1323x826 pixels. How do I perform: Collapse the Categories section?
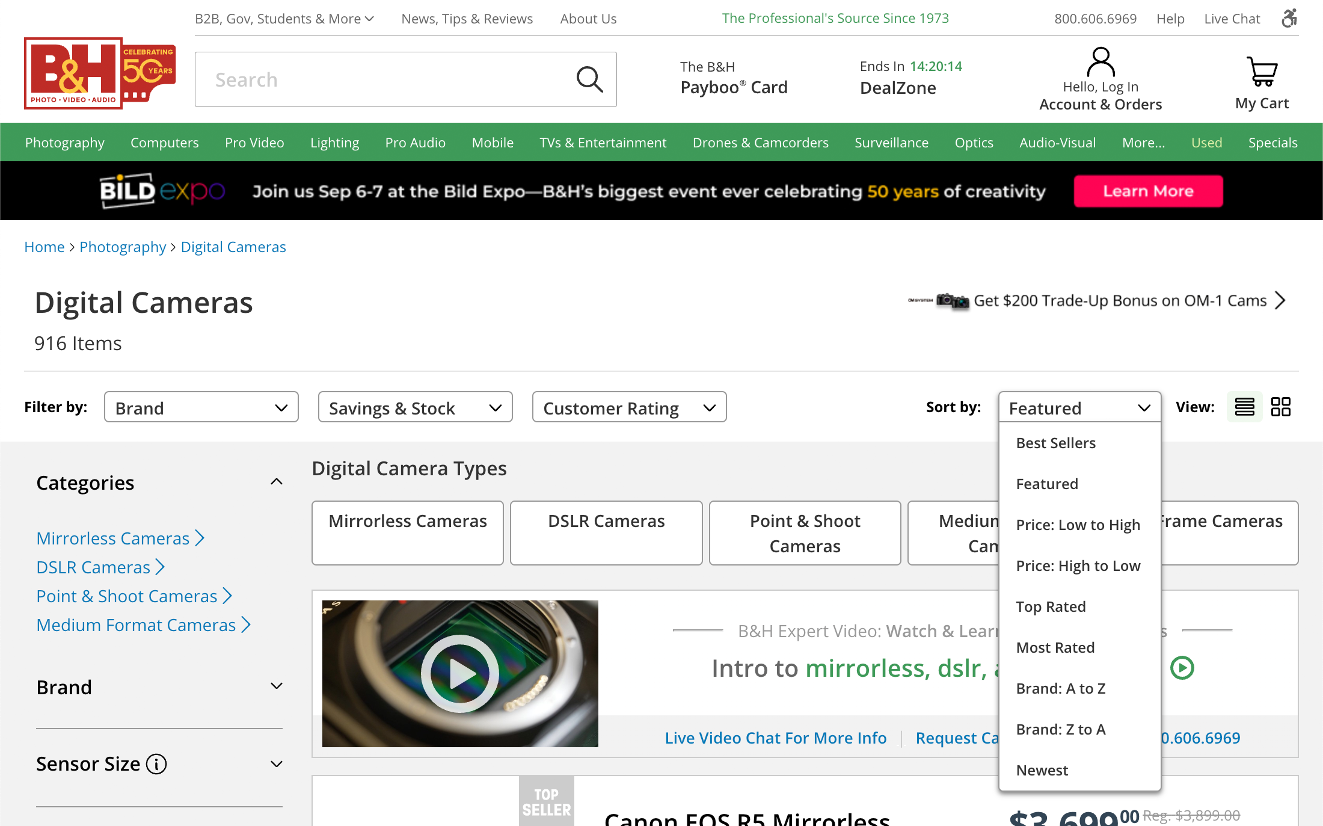click(276, 481)
